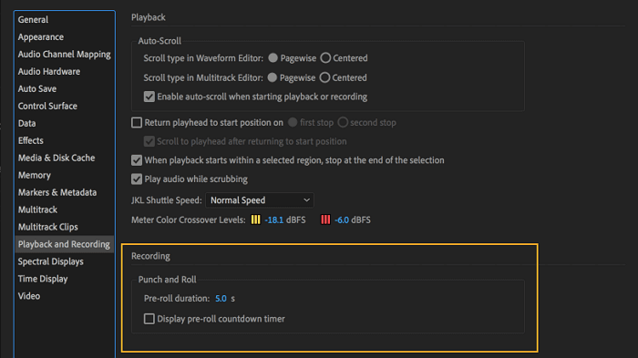Open the Audio Channel Mapping preferences

[65, 54]
